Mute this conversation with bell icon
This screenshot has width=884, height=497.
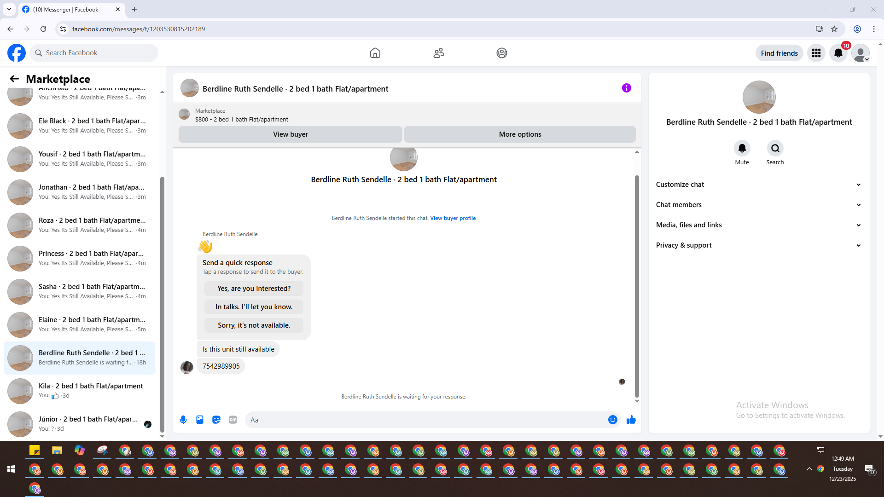(742, 148)
